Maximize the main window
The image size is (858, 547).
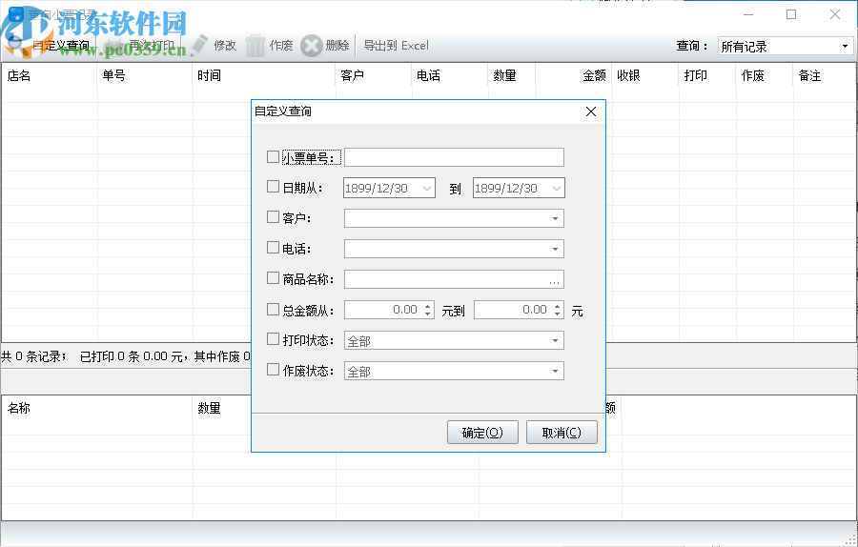point(791,14)
